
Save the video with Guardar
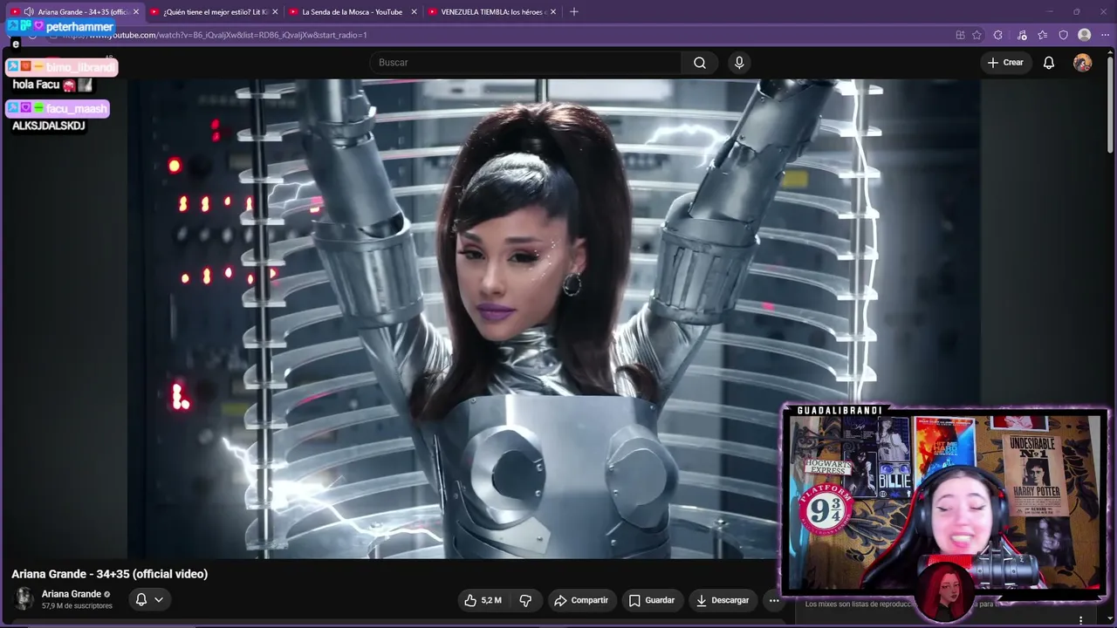(x=652, y=600)
